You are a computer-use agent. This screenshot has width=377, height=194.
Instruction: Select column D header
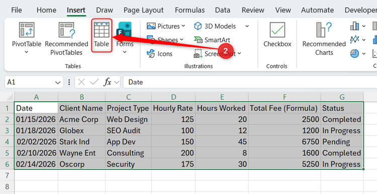point(173,97)
